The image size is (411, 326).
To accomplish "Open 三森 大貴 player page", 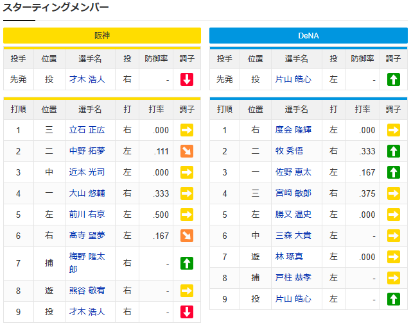I will point(293,236).
